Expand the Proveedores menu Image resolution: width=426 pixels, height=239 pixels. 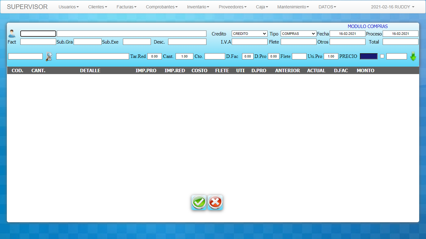[232, 7]
